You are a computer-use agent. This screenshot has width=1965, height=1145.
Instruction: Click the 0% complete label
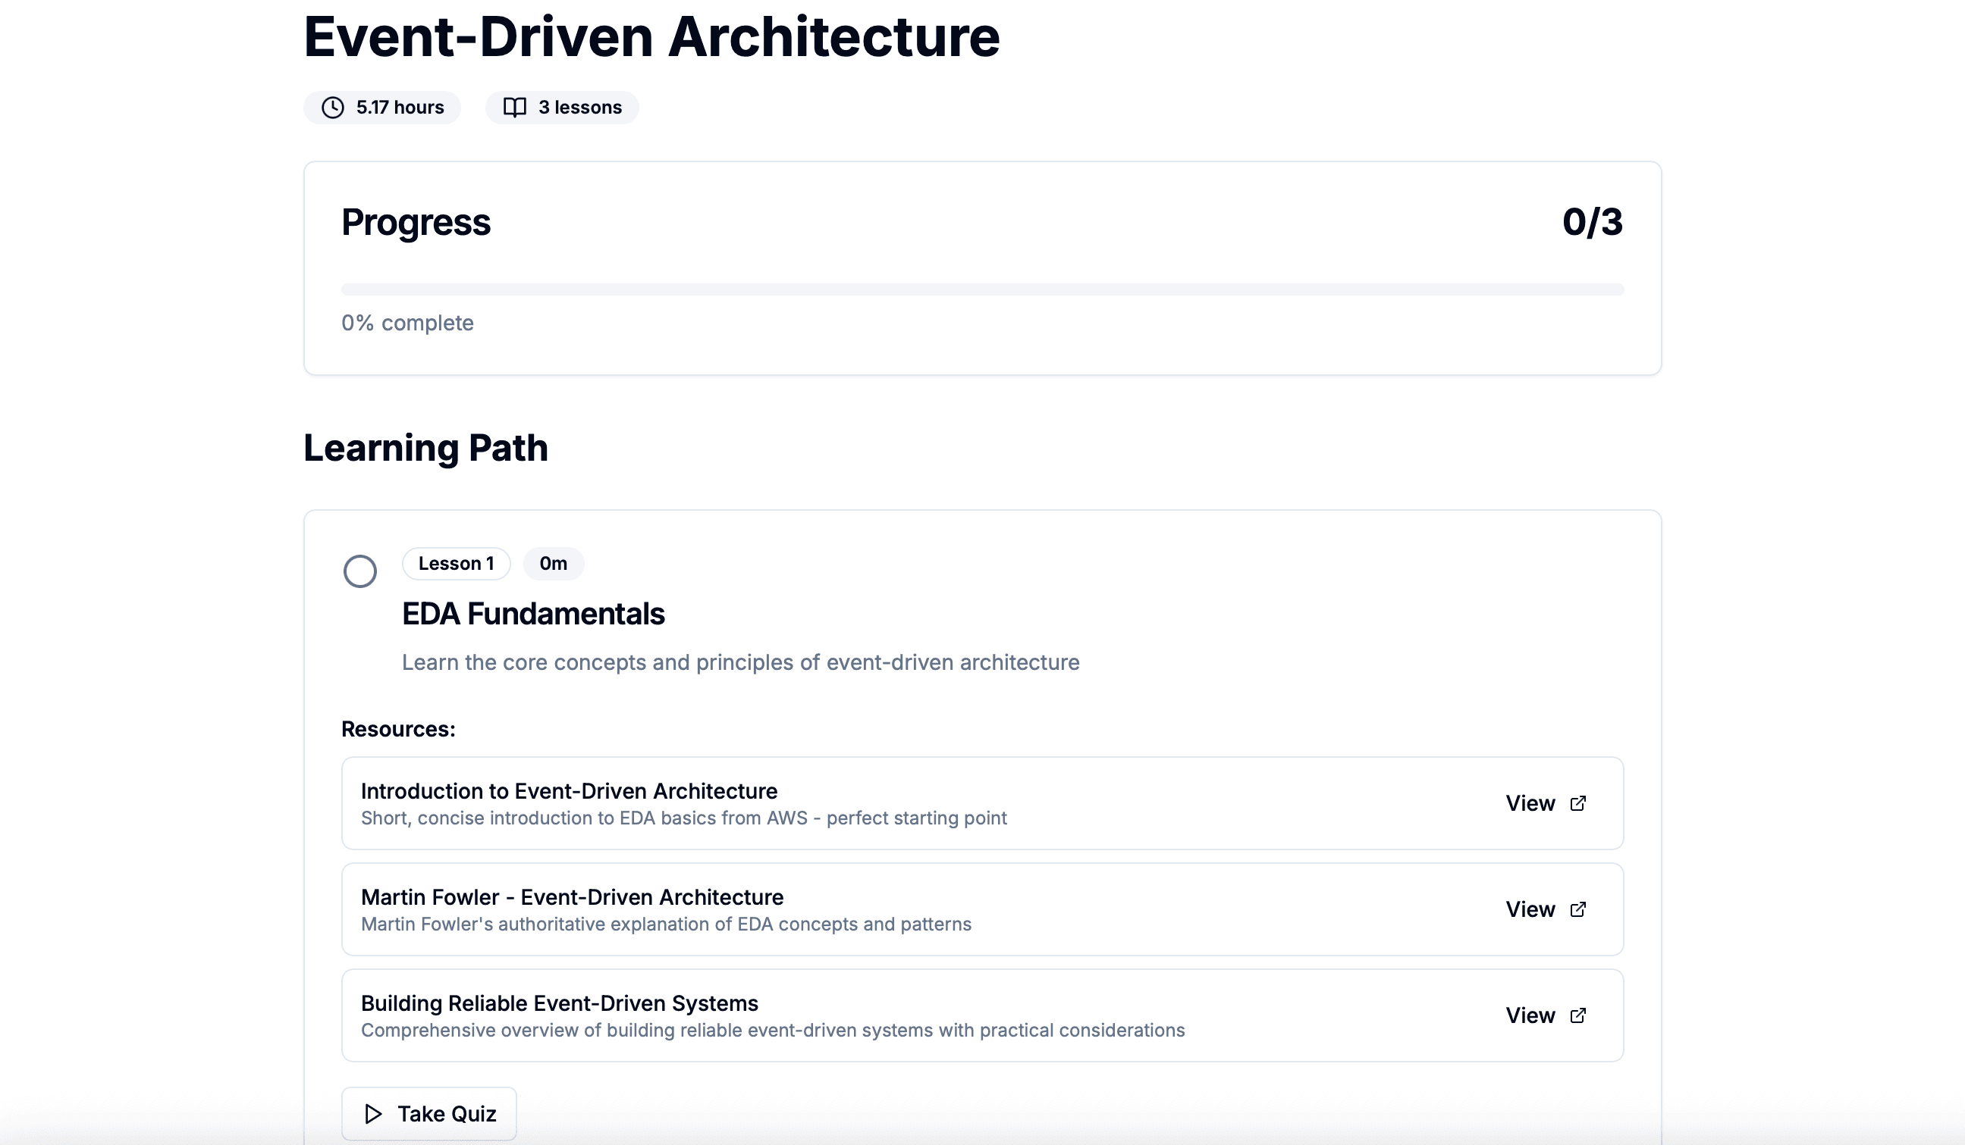(x=407, y=323)
